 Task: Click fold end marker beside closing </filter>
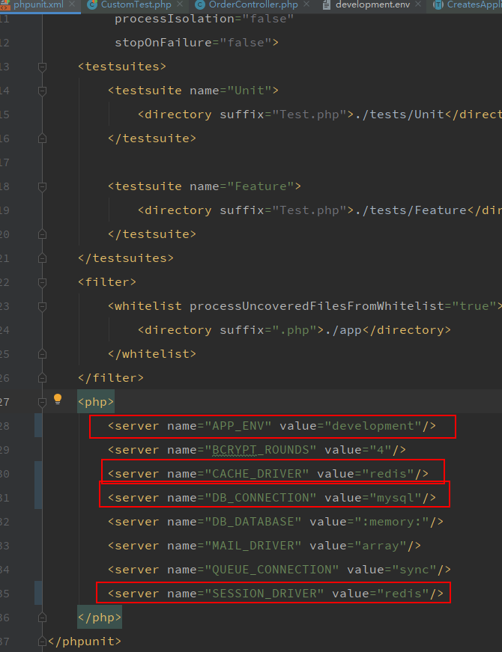coord(43,378)
